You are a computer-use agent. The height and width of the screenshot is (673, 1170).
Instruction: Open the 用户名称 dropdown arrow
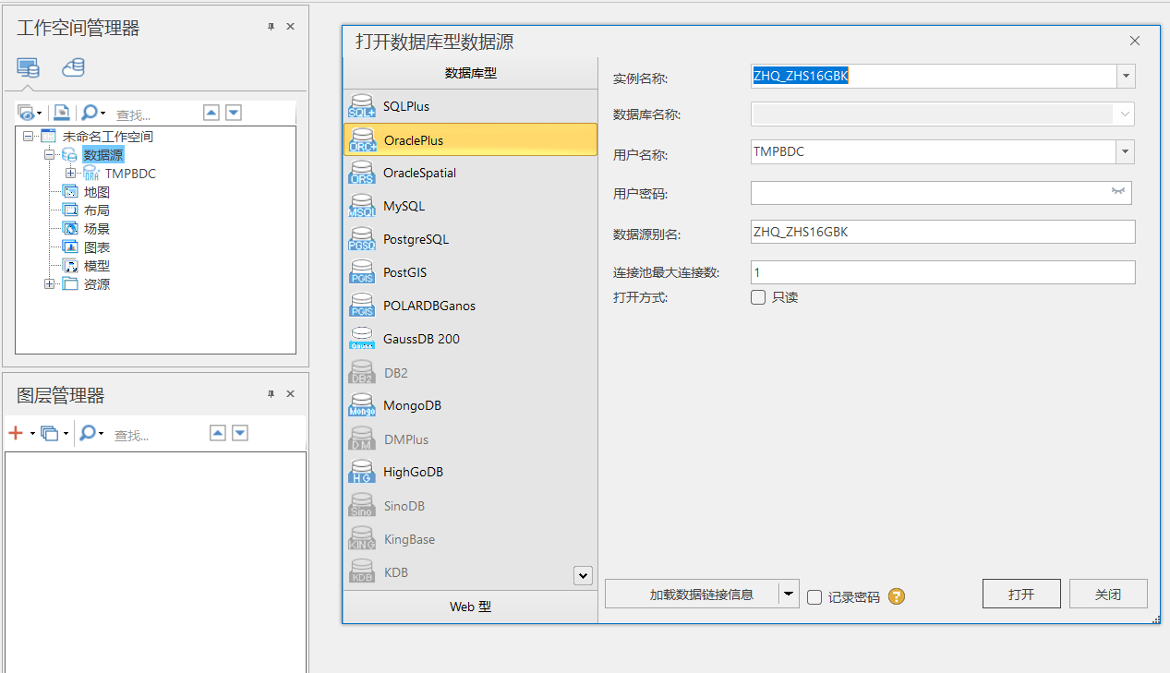(x=1126, y=151)
